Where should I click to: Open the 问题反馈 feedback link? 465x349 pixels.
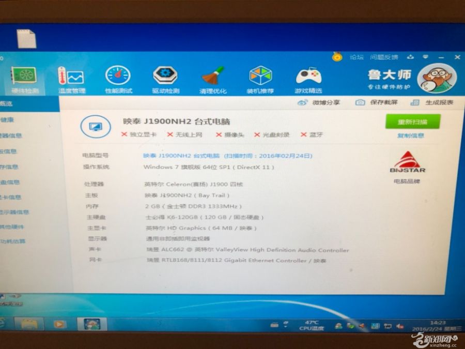384,57
